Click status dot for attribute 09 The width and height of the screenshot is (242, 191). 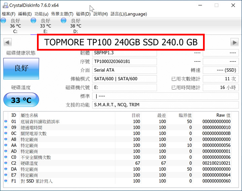[6, 127]
